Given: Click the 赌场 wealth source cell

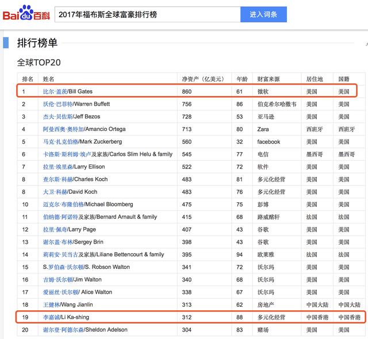Looking at the screenshot, I should [x=263, y=330].
